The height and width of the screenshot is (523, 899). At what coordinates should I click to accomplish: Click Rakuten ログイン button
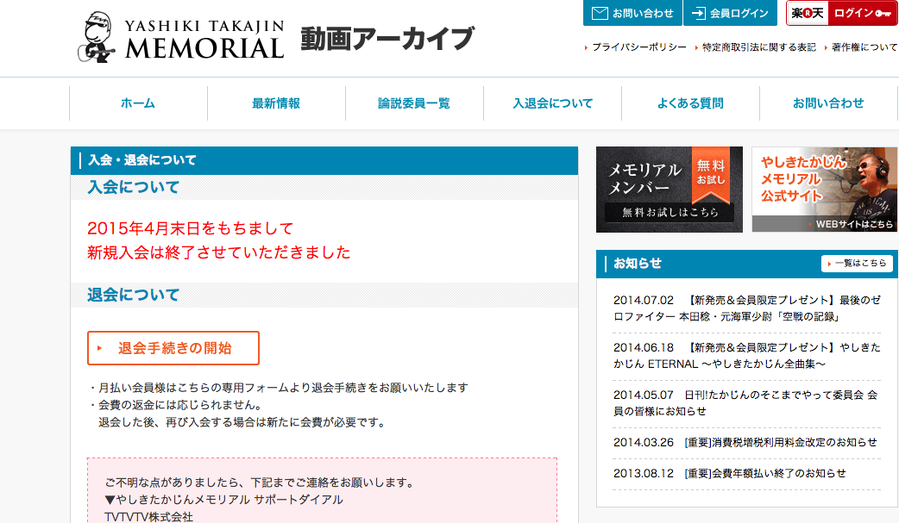coord(842,13)
